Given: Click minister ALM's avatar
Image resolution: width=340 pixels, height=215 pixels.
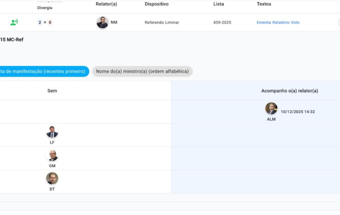Looking at the screenshot, I should coord(271,109).
